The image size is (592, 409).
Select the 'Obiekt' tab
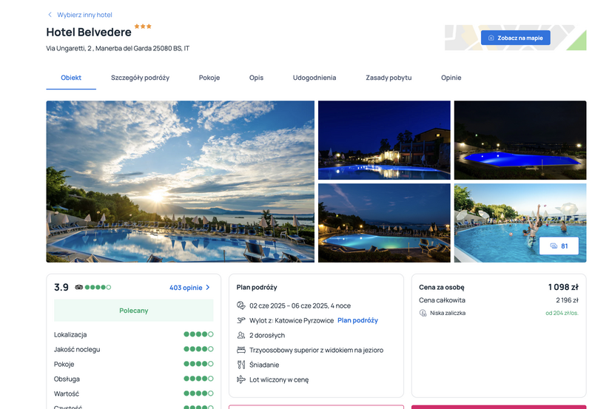71,78
